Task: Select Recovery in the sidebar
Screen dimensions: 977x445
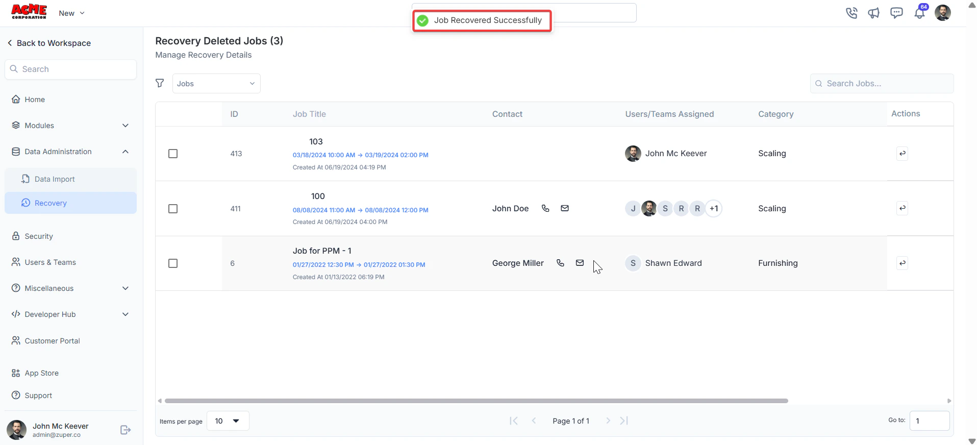Action: (x=70, y=203)
